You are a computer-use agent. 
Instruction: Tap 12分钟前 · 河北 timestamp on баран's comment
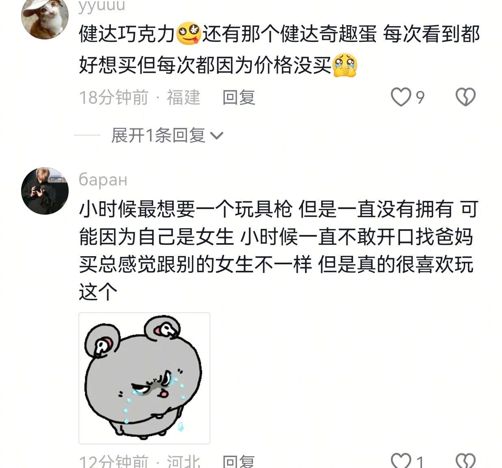click(x=140, y=461)
